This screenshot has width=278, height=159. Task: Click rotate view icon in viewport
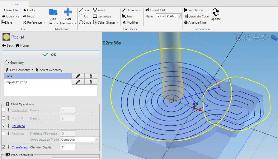point(265,38)
